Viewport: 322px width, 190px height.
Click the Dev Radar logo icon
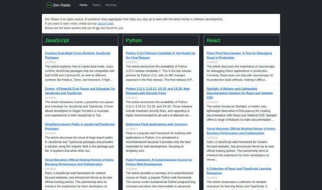[x=49, y=5]
